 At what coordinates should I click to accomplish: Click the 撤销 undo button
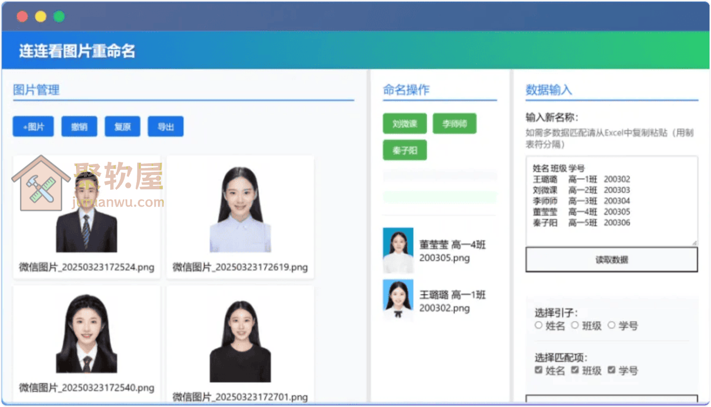tap(79, 126)
